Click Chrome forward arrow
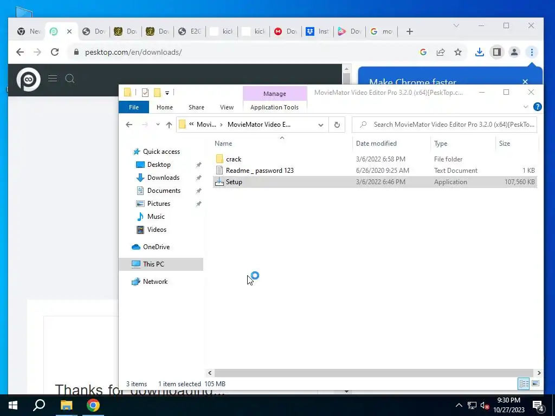 37,52
